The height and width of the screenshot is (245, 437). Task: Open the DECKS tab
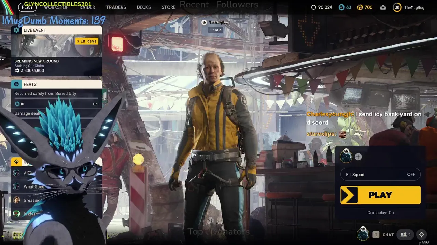144,7
